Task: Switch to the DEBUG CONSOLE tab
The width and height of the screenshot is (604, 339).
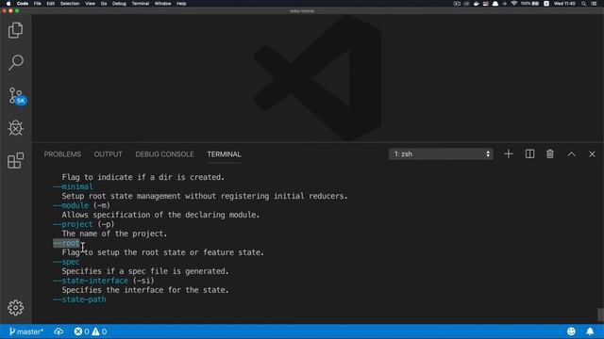Action: click(x=164, y=154)
